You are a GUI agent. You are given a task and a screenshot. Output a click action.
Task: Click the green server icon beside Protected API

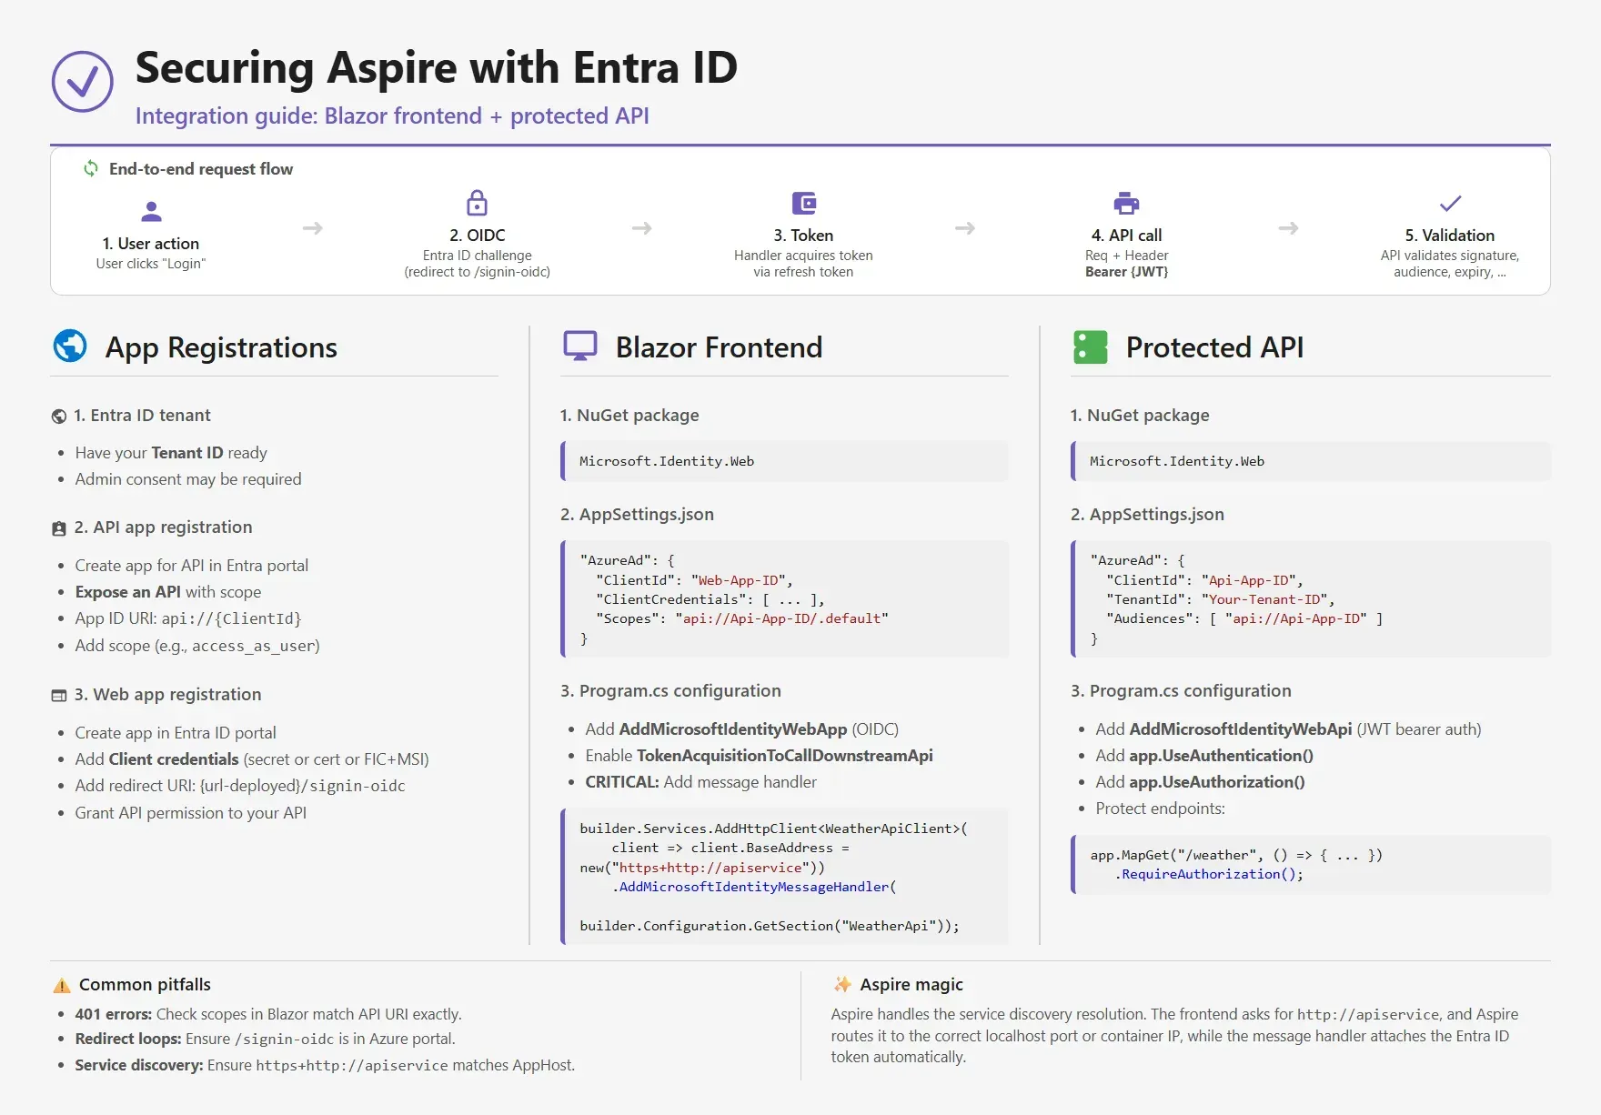pos(1090,347)
